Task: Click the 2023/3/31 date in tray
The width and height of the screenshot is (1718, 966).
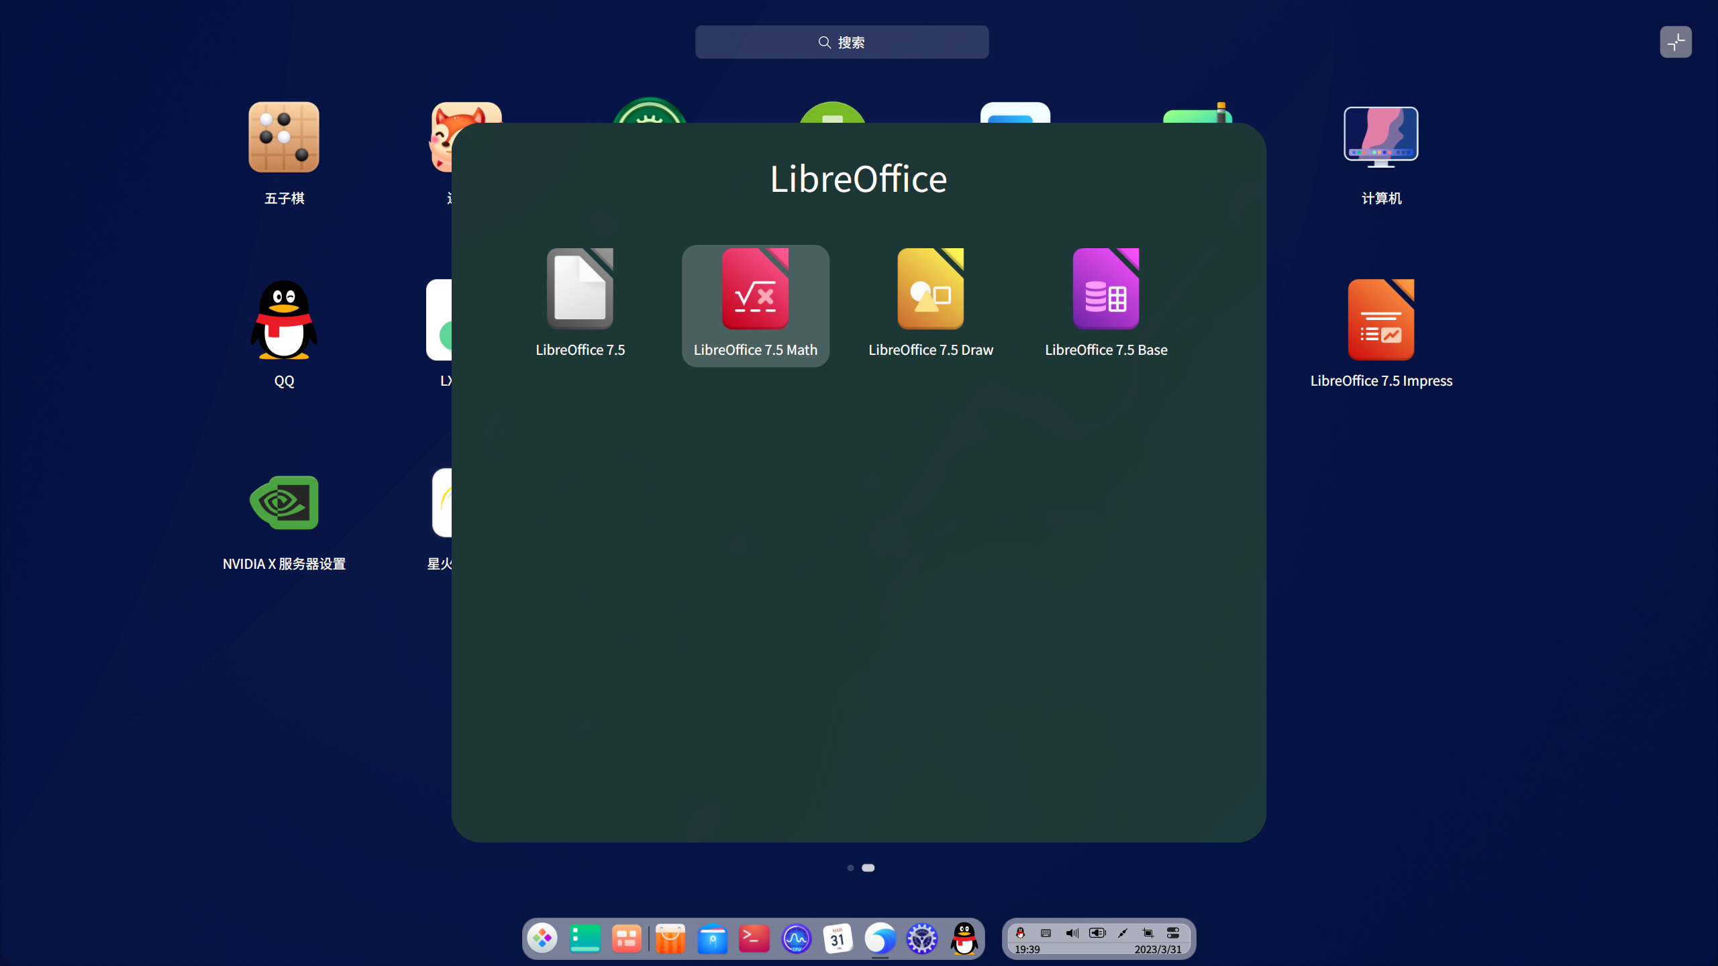Action: (1158, 950)
